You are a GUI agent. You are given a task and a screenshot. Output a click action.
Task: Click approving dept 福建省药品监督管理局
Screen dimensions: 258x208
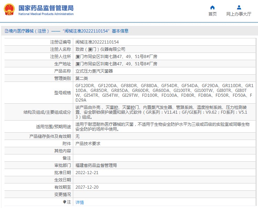point(96,166)
